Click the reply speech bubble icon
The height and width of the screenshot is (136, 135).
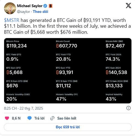pyautogui.click(x=29, y=118)
